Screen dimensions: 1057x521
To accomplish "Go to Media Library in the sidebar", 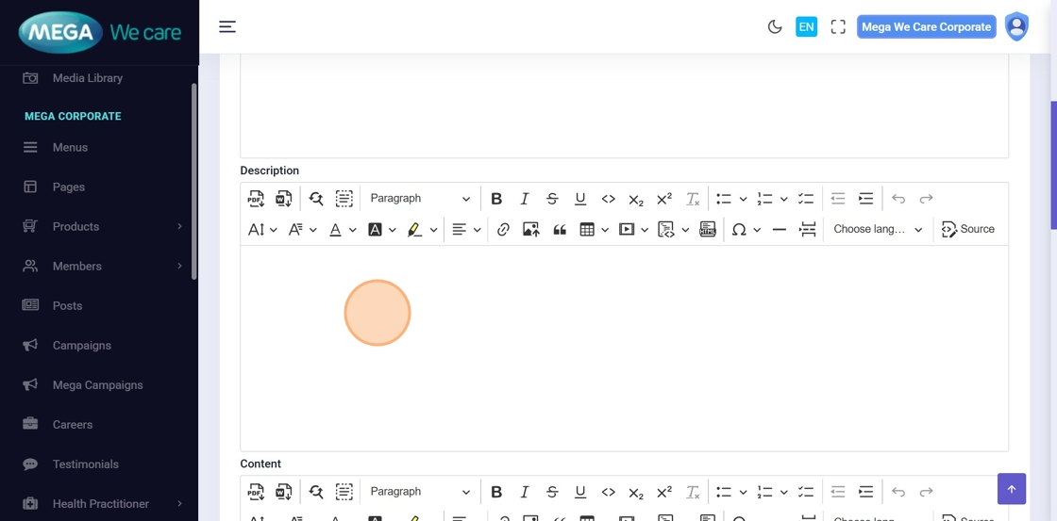I will point(87,78).
